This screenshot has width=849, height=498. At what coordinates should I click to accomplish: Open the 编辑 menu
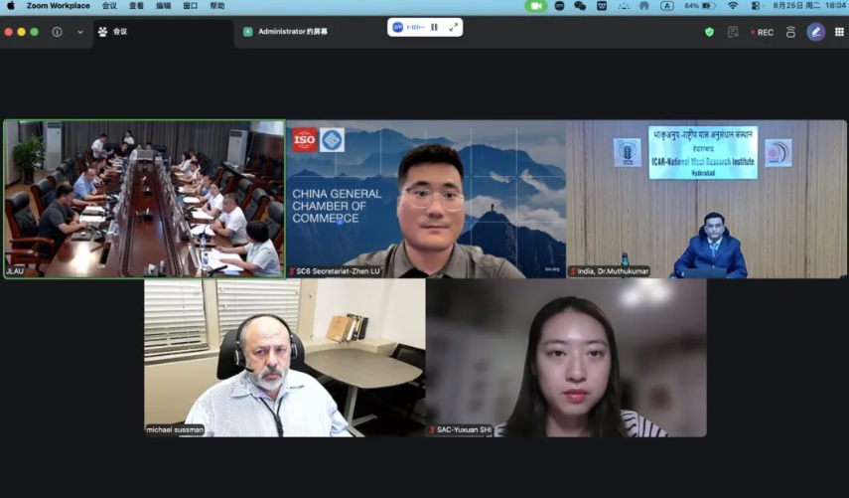pos(164,6)
